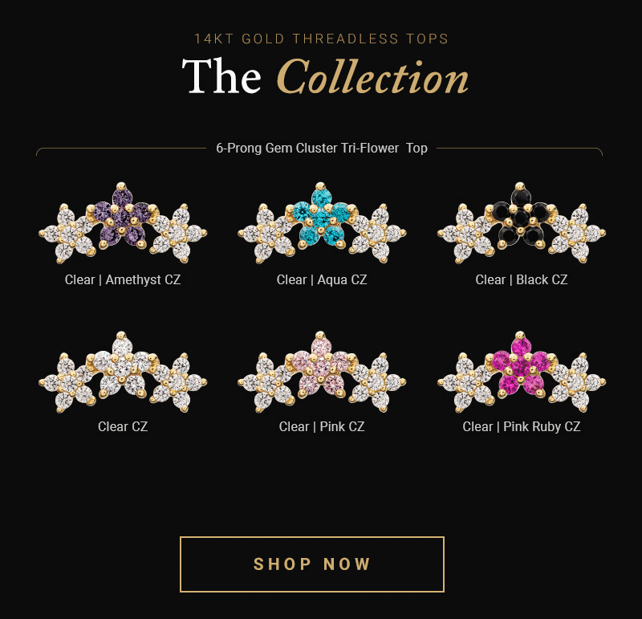The width and height of the screenshot is (642, 619).
Task: Open the Clear | Aqua CZ label
Action: click(322, 280)
